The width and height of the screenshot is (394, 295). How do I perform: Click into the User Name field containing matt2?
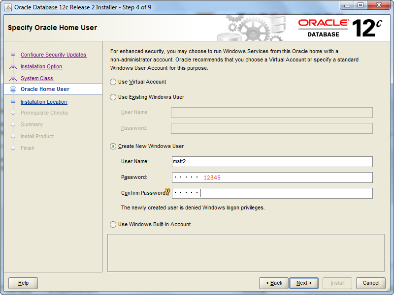pyautogui.click(x=272, y=162)
